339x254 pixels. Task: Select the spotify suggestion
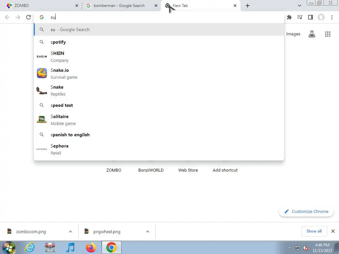(x=159, y=42)
